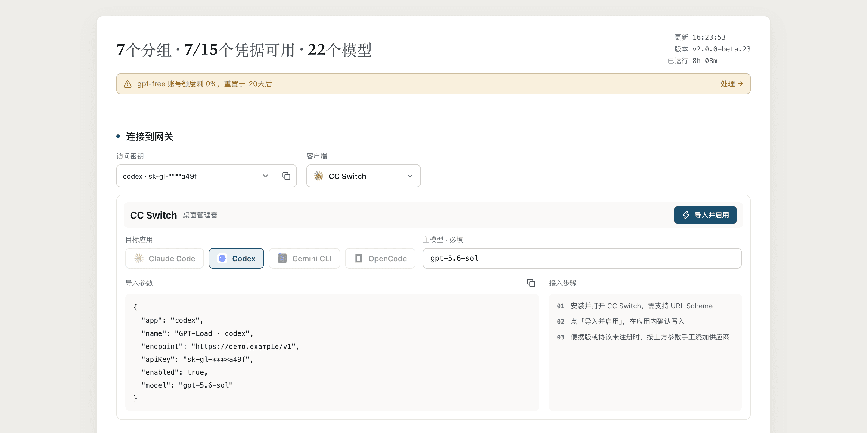Viewport: 867px width, 433px height.
Task: Click the 访问密钥 label
Action: [x=130, y=156]
